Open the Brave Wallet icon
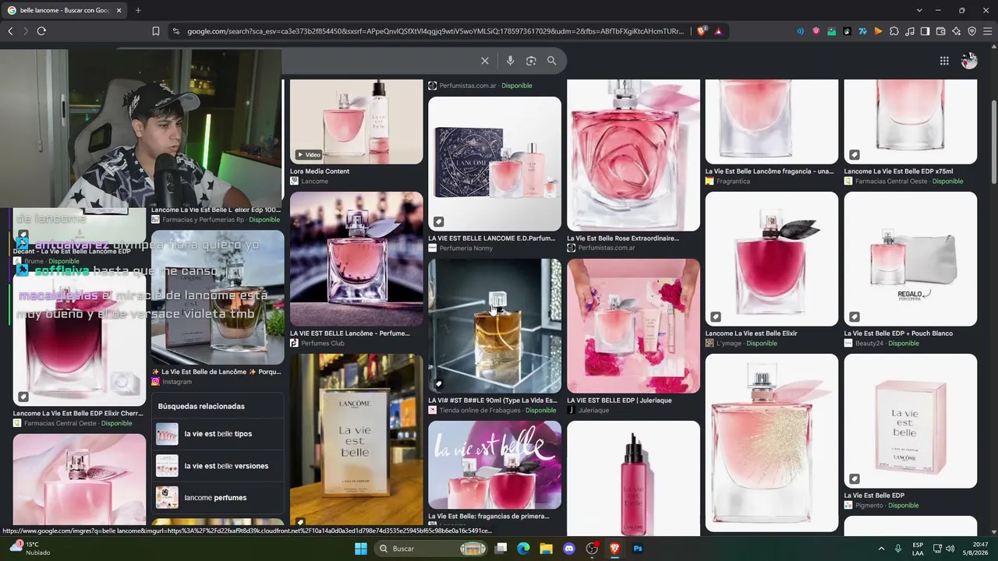The image size is (998, 561). (x=940, y=31)
